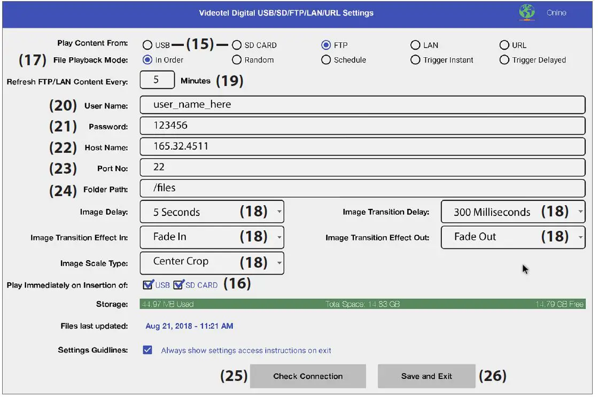Click Save and Exit button
The image size is (598, 397).
pos(426,376)
